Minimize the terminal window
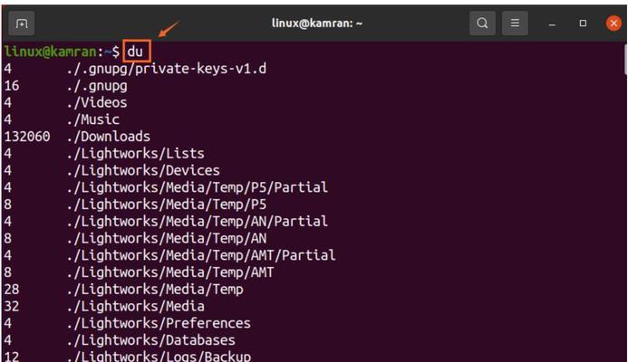 click(x=552, y=24)
